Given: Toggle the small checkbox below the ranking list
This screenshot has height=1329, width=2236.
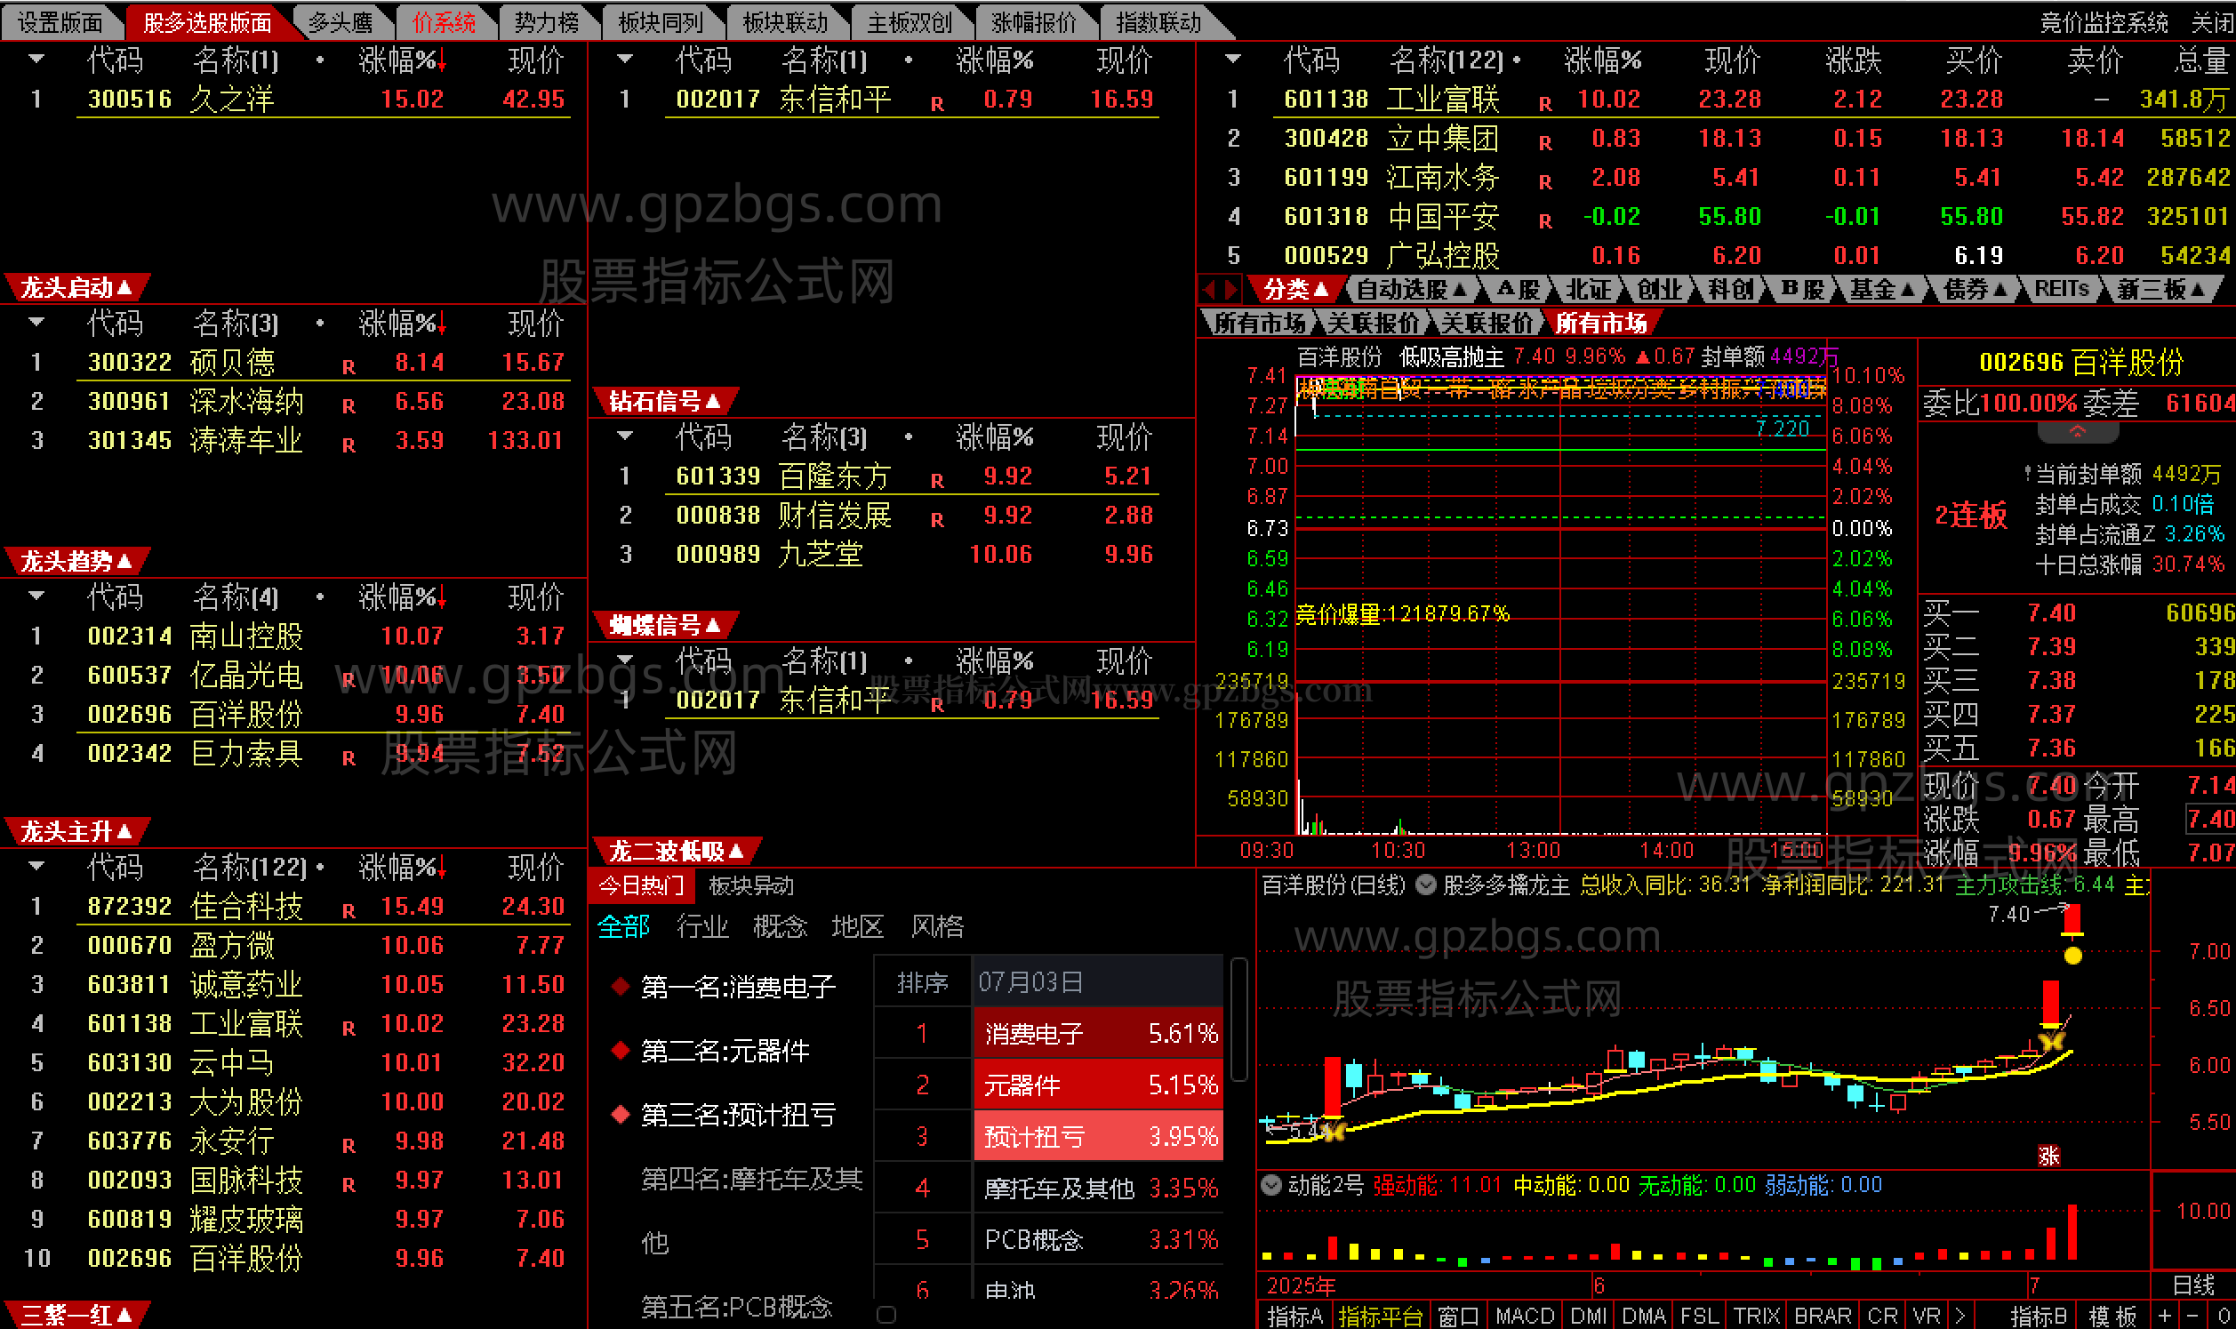Looking at the screenshot, I should [886, 1314].
